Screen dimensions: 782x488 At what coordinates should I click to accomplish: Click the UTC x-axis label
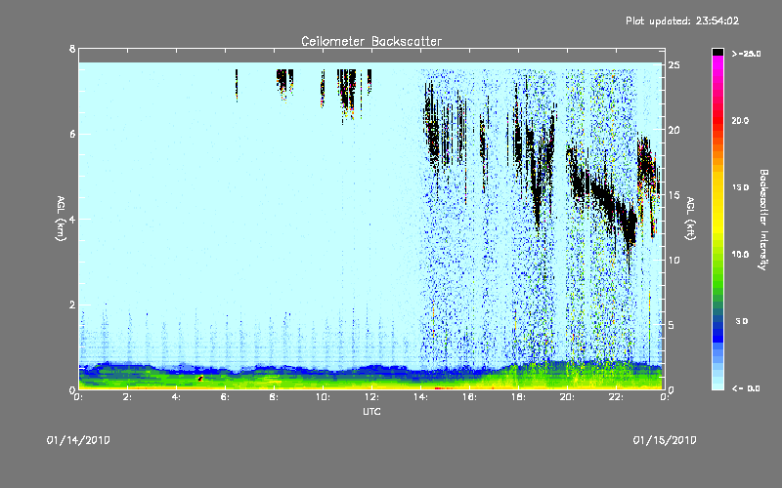(x=371, y=411)
